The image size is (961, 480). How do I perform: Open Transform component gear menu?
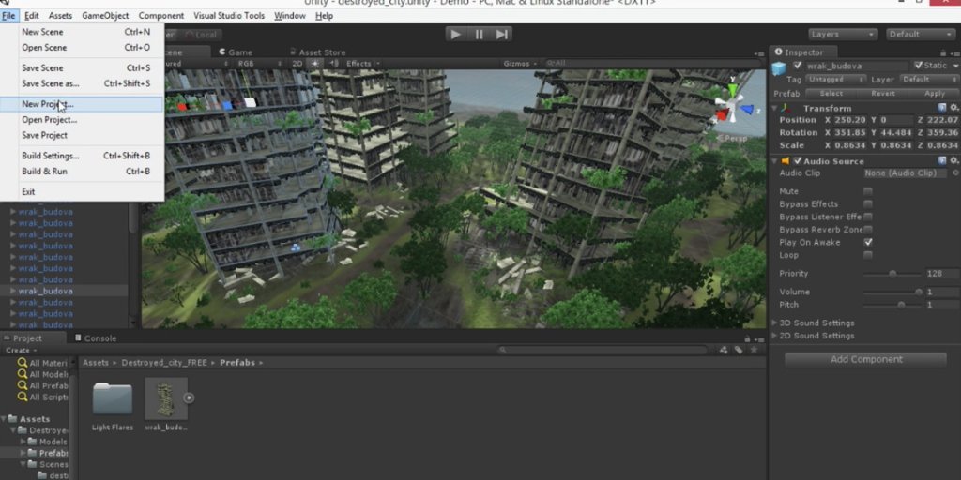pos(953,108)
